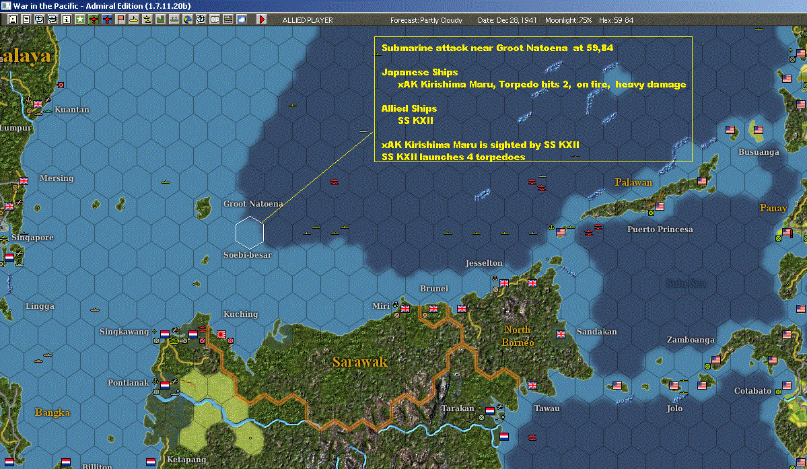Click the two yellow ships toolbar icon
The height and width of the screenshot is (469, 807).
pyautogui.click(x=147, y=20)
